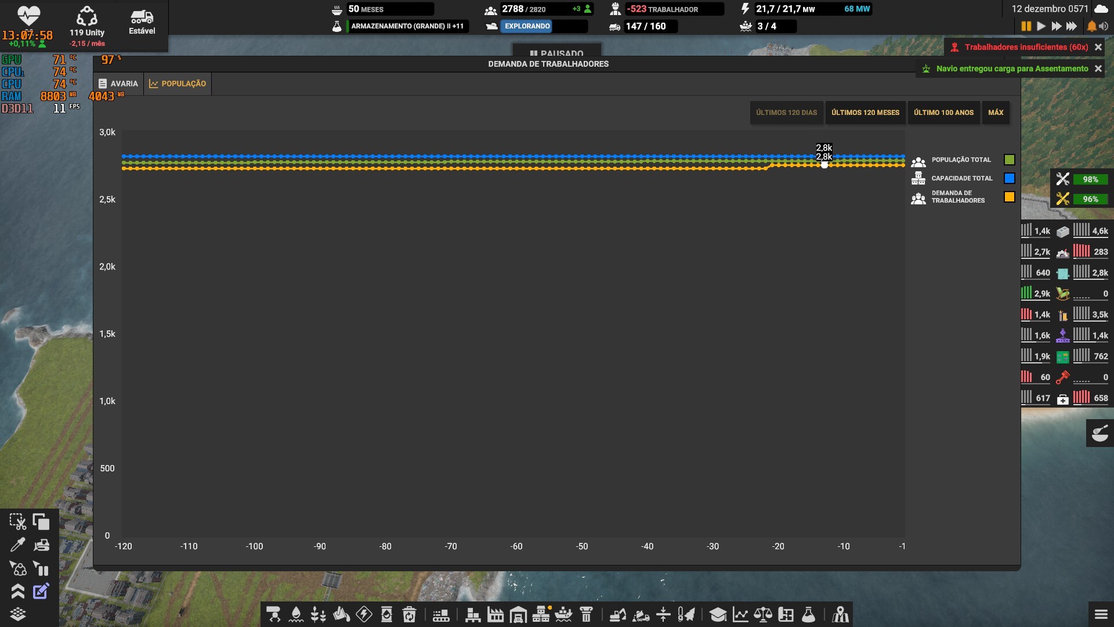Switch to the População tab
Image resolution: width=1114 pixels, height=627 pixels.
point(178,84)
